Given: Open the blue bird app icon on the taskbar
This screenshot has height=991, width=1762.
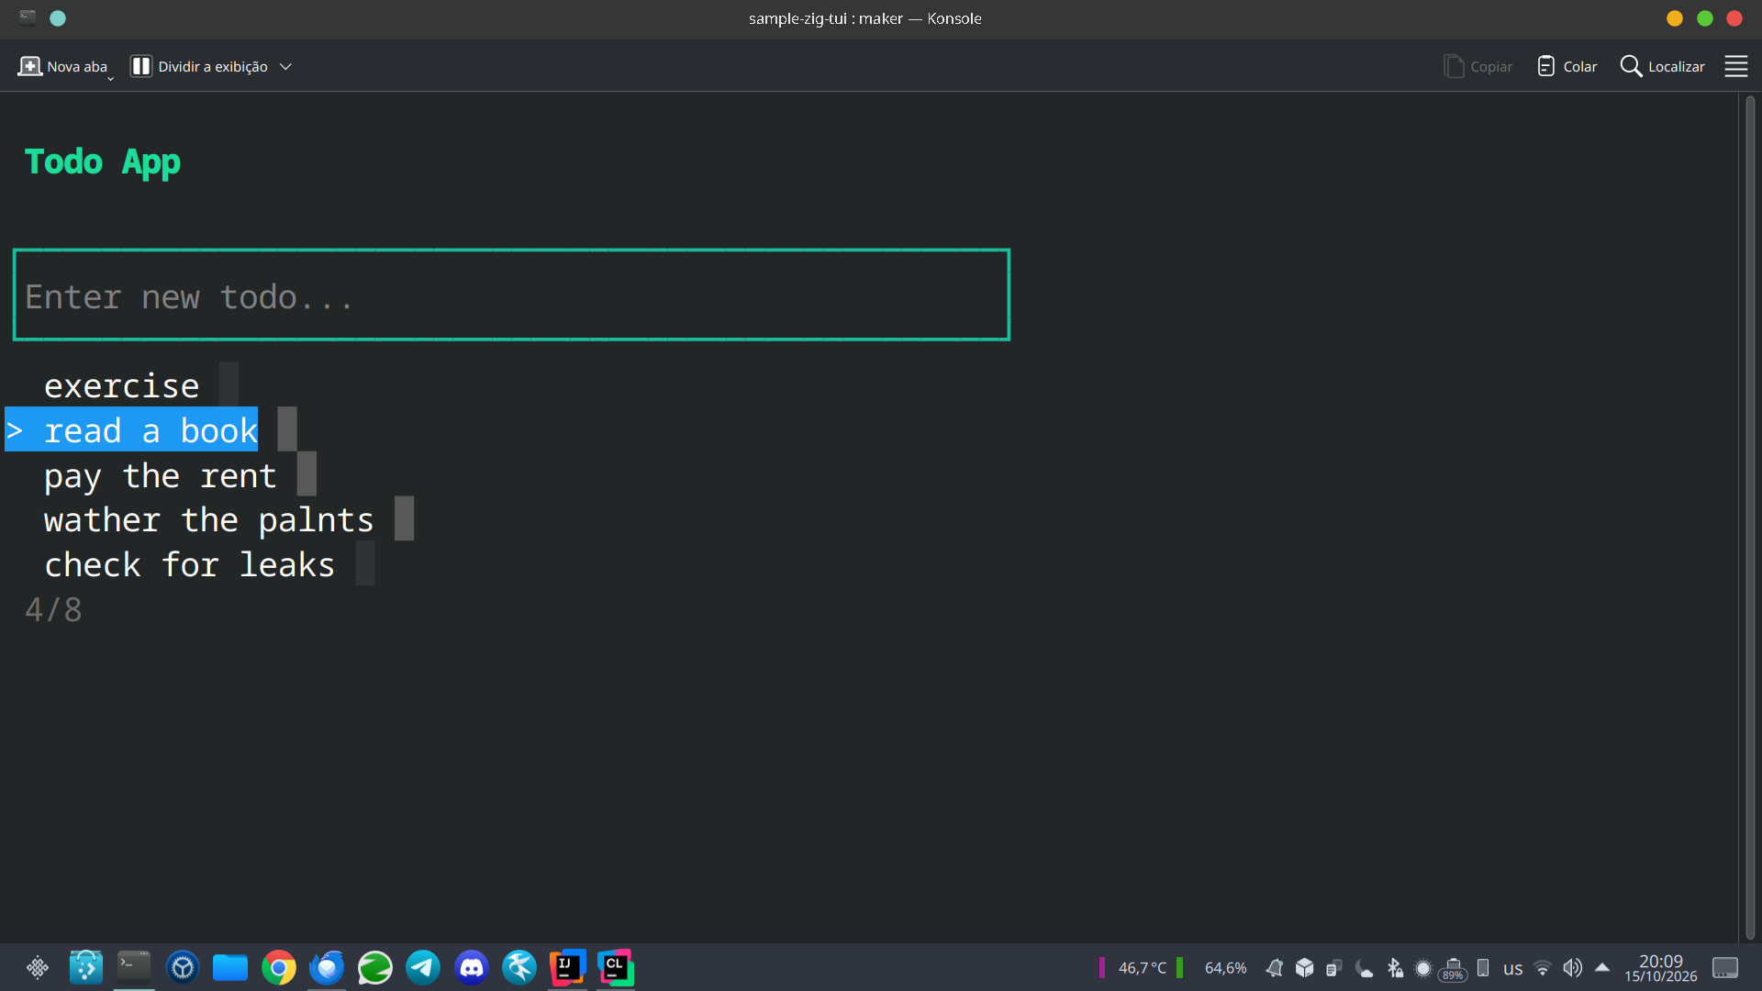Looking at the screenshot, I should coord(519,967).
